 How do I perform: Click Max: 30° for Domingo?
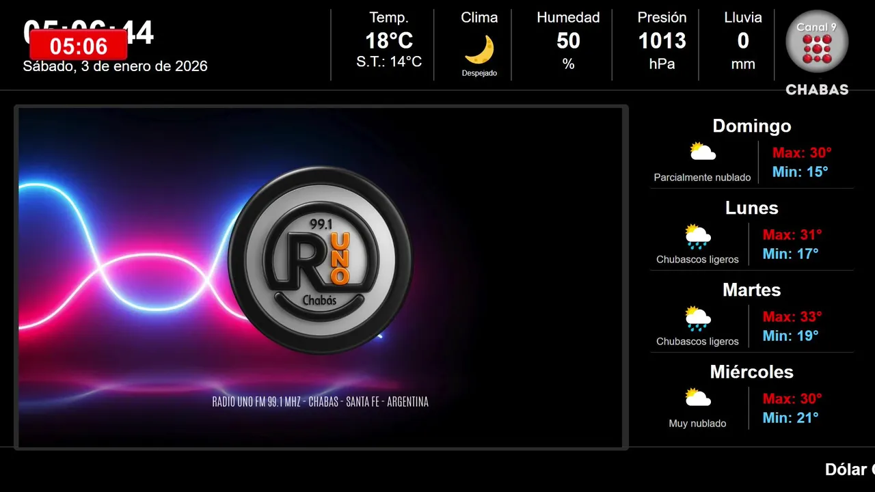[x=802, y=153]
